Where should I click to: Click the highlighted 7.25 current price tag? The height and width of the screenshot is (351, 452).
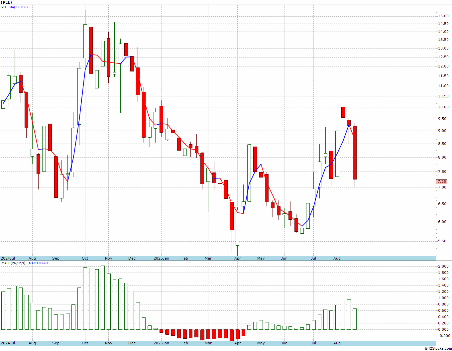click(x=442, y=181)
